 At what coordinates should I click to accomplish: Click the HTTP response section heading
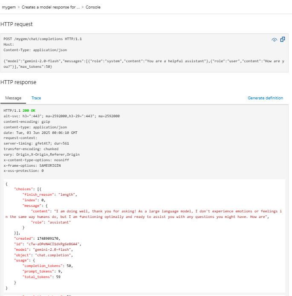click(18, 82)
